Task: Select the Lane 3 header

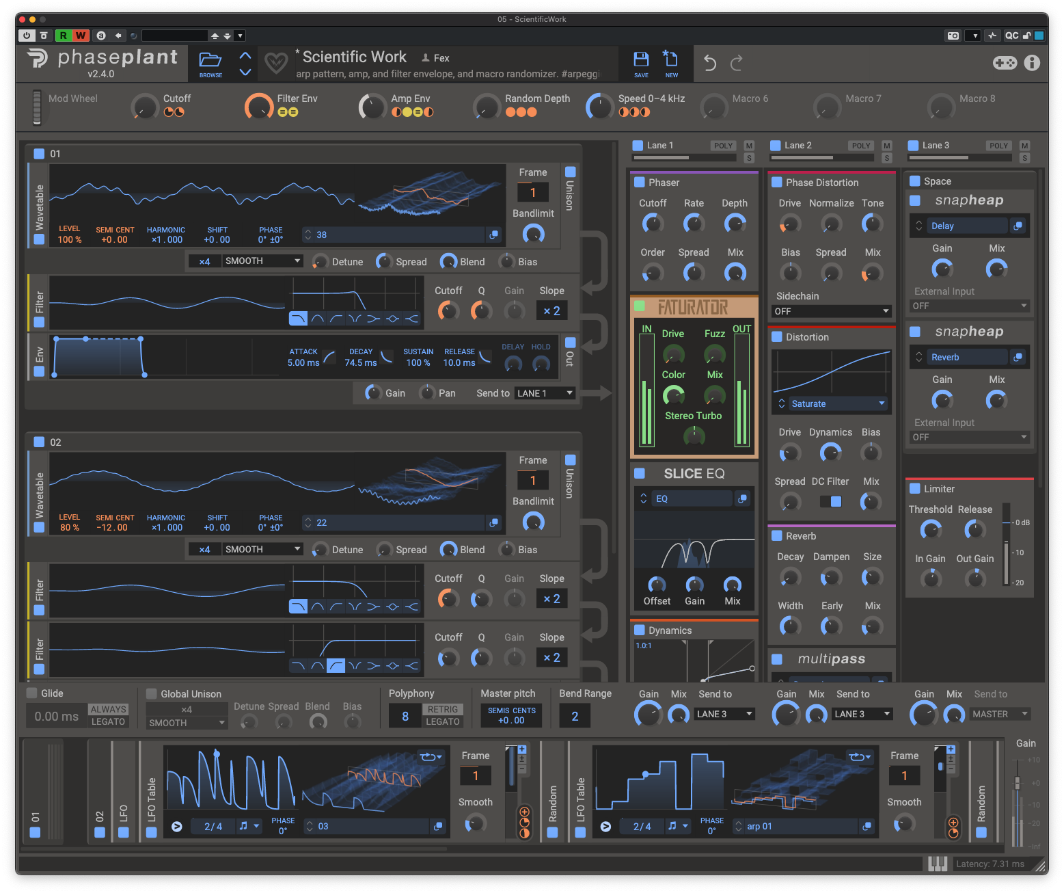Action: click(x=936, y=145)
